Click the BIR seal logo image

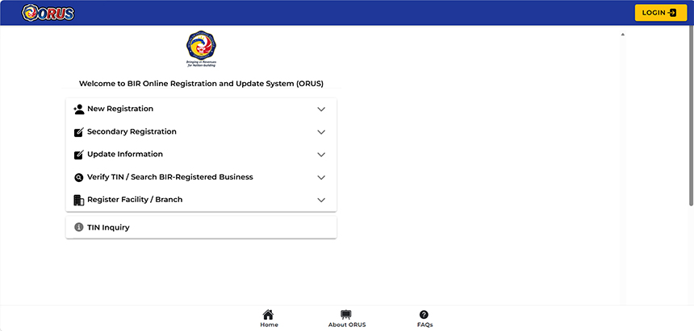(x=202, y=48)
